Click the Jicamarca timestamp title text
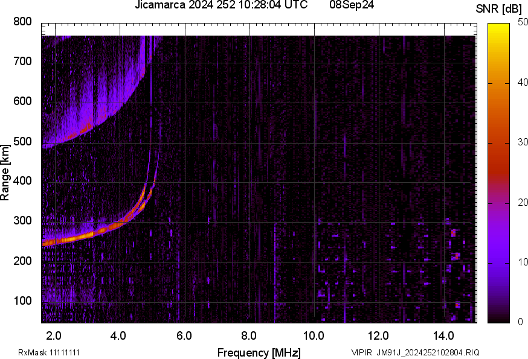Viewport: 528px width, 359px height. 221,5
